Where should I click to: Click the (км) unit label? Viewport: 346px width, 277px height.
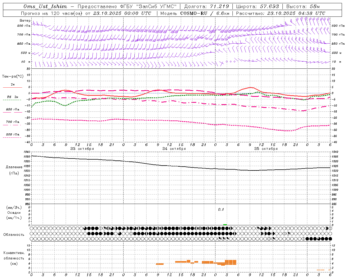(x=14, y=263)
